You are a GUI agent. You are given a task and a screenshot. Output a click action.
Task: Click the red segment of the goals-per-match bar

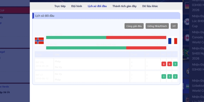coord(146,48)
